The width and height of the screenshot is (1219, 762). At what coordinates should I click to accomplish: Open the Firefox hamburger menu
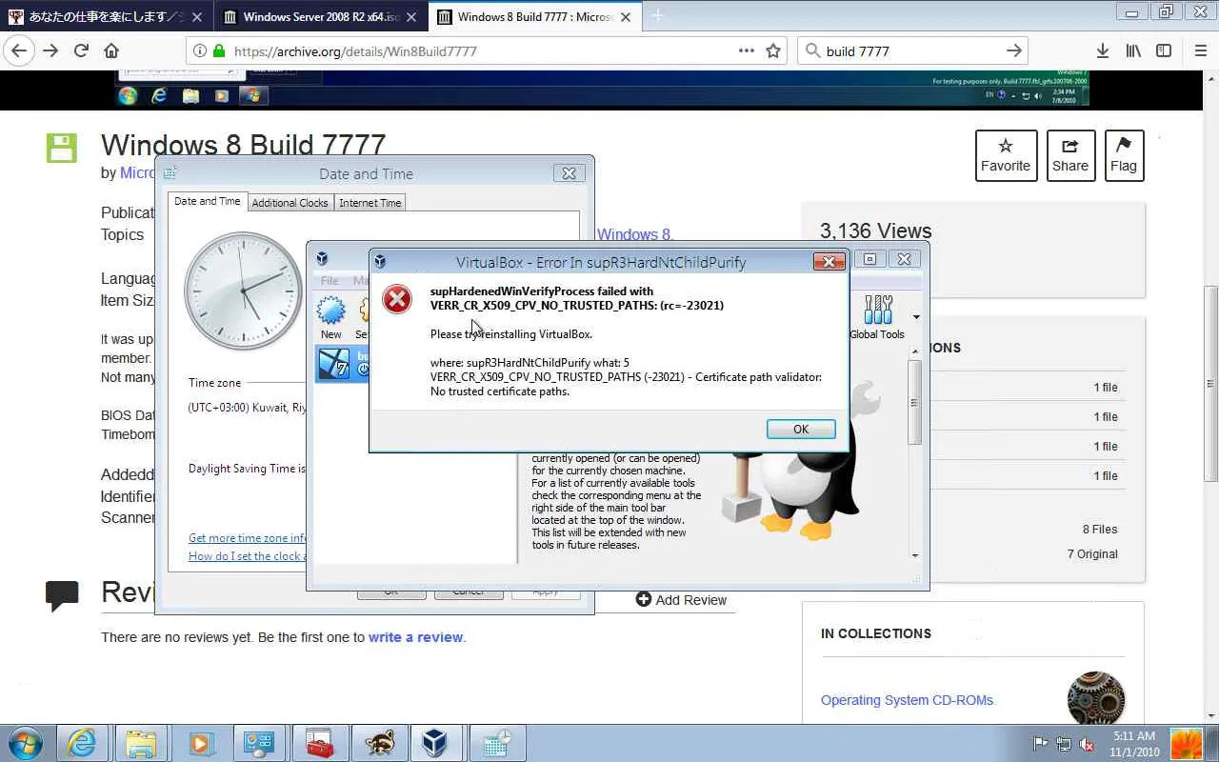coord(1200,51)
